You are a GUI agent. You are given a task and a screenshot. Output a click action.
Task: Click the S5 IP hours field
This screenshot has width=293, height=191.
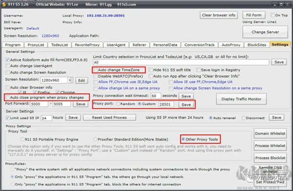pos(46,118)
